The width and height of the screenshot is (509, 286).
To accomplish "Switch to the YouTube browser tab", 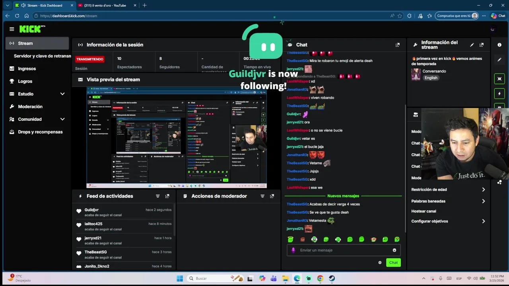I will tap(107, 6).
